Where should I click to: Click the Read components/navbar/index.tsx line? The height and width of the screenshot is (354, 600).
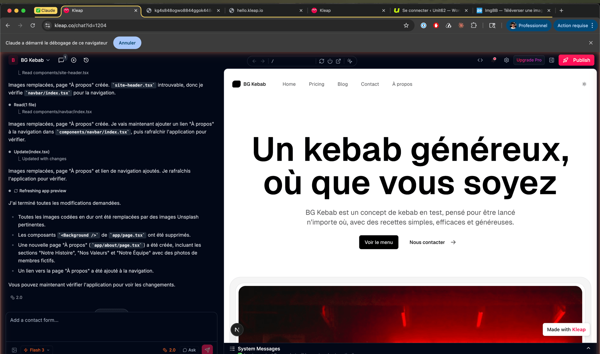(57, 112)
